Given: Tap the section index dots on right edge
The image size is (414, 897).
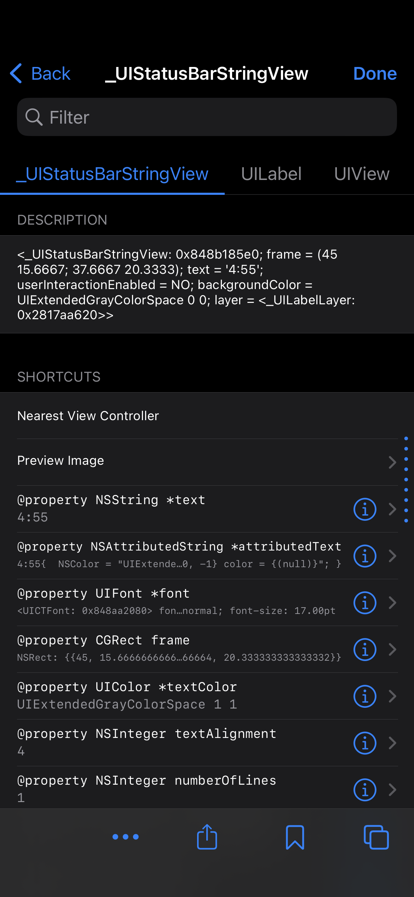Looking at the screenshot, I should click(x=406, y=479).
